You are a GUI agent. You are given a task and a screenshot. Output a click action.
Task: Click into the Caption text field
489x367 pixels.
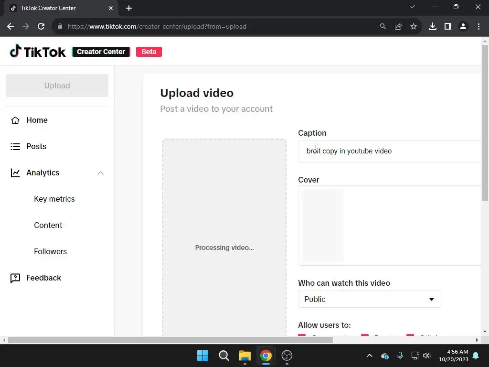click(390, 151)
